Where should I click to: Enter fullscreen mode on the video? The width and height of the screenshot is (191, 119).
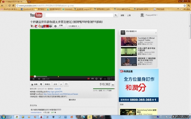click(x=113, y=79)
